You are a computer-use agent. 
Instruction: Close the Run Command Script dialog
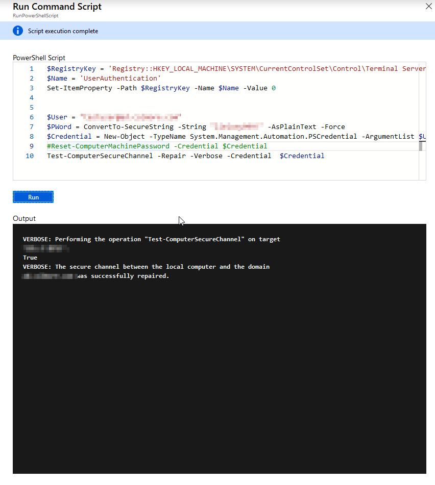428,7
